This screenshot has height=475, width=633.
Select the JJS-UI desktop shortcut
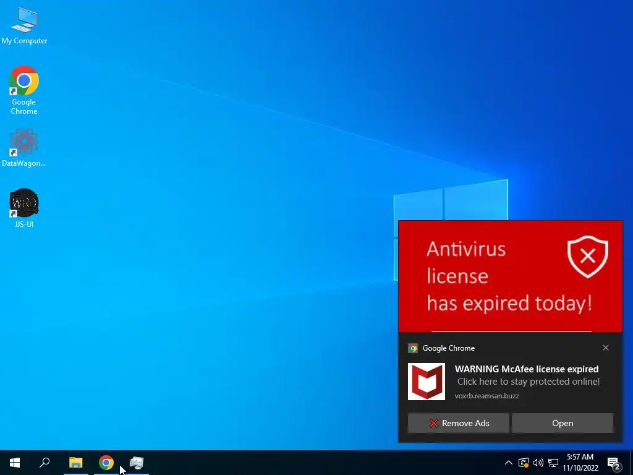(24, 208)
